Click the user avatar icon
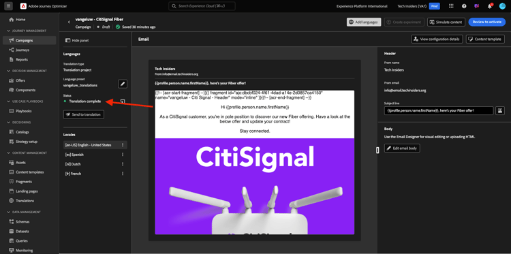The height and width of the screenshot is (254, 511). pyautogui.click(x=502, y=6)
